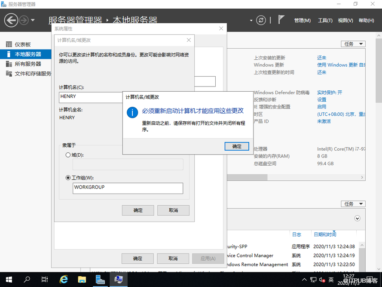Click 取消 in 系统属性 dialog
The image size is (382, 287).
(x=173, y=259)
